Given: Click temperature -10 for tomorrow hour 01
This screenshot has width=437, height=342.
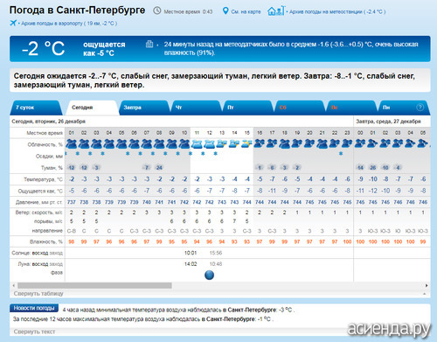Looking at the screenshot, I should (373, 179).
